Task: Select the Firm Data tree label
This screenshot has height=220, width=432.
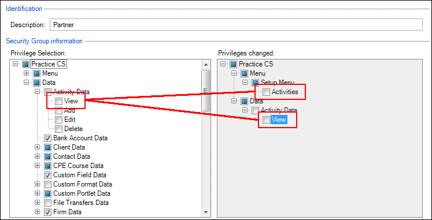Action: tap(67, 212)
